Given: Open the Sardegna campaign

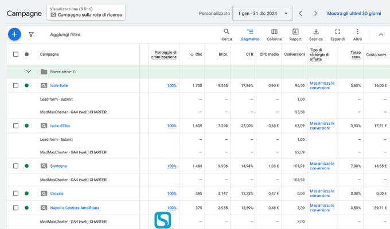Looking at the screenshot, I should [x=58, y=166].
